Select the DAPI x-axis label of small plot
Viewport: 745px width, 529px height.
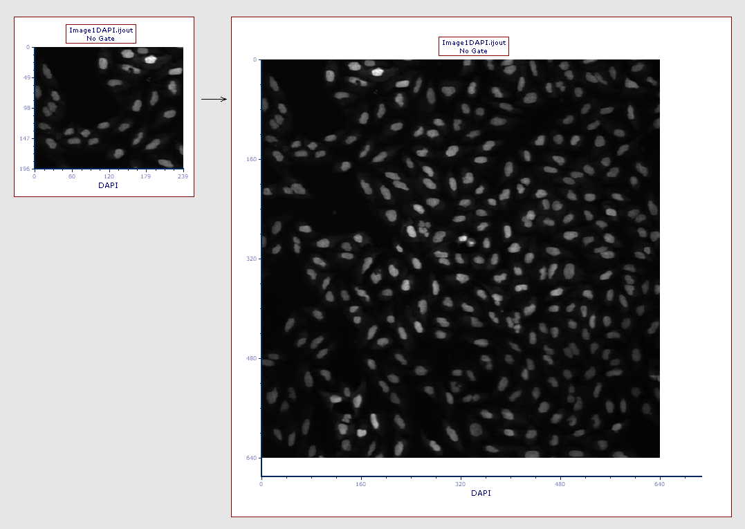coord(109,185)
